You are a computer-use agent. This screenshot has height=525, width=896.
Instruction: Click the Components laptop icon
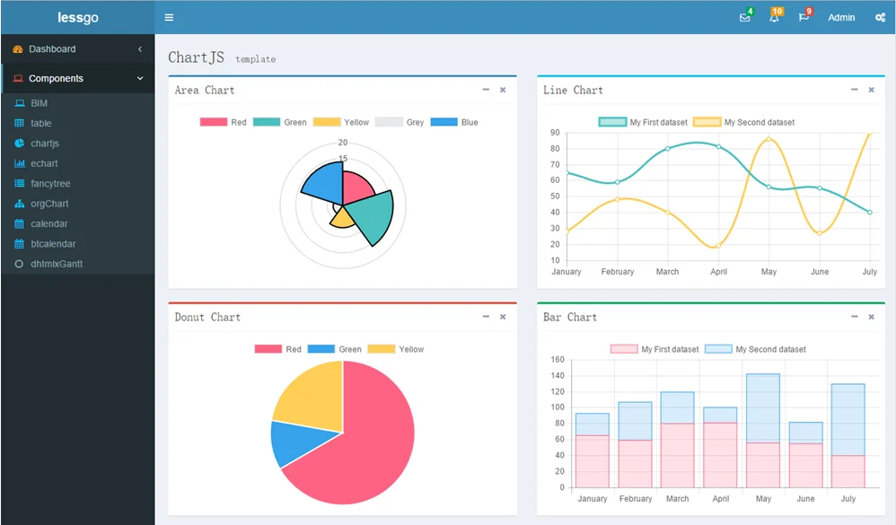tap(18, 78)
